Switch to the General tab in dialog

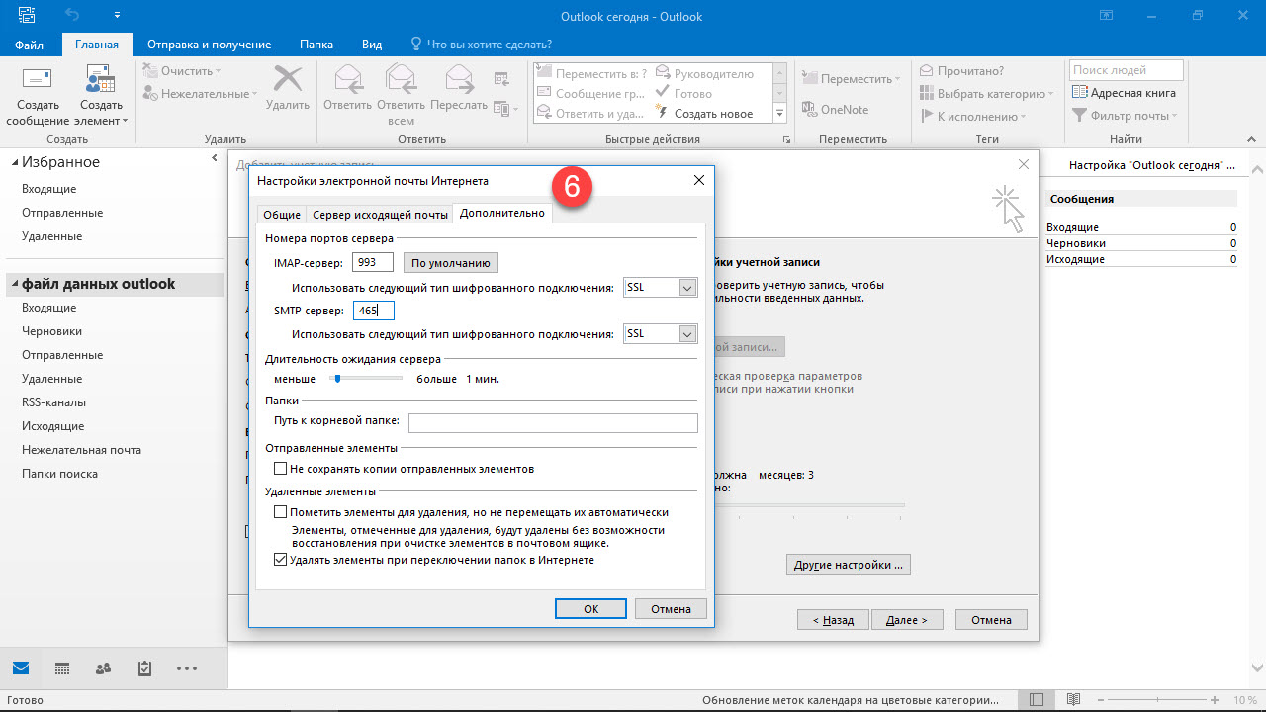282,215
